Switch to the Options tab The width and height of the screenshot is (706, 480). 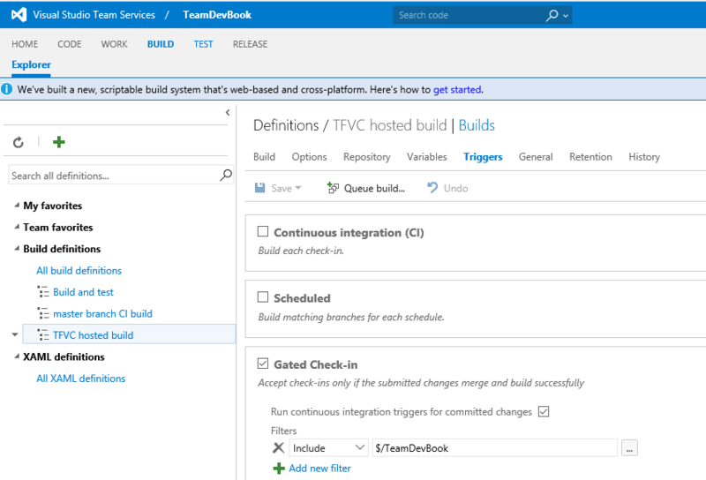tap(310, 157)
